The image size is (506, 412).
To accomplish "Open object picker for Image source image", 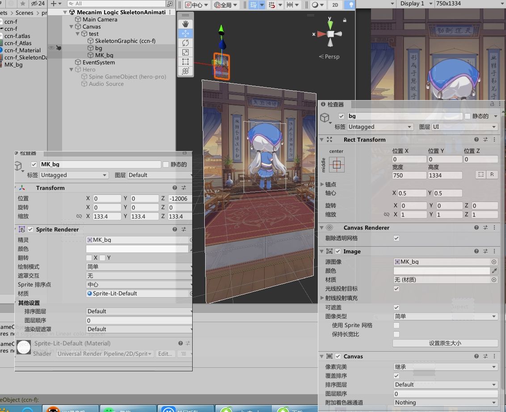I will click(x=494, y=262).
